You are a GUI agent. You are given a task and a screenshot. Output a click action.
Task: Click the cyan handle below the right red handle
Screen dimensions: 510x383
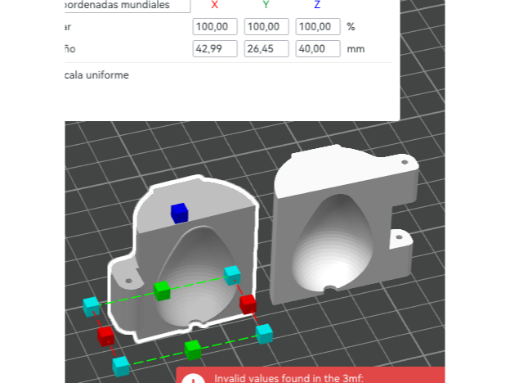pyautogui.click(x=263, y=333)
